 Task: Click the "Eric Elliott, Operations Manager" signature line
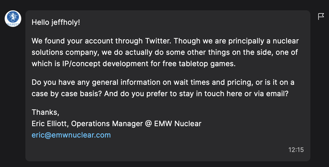[x=87, y=124]
